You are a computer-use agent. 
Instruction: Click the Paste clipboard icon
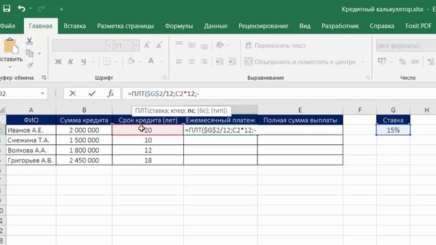pyautogui.click(x=11, y=46)
